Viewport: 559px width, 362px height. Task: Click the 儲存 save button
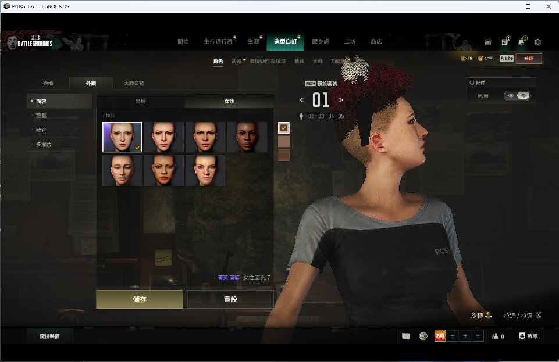tap(140, 299)
